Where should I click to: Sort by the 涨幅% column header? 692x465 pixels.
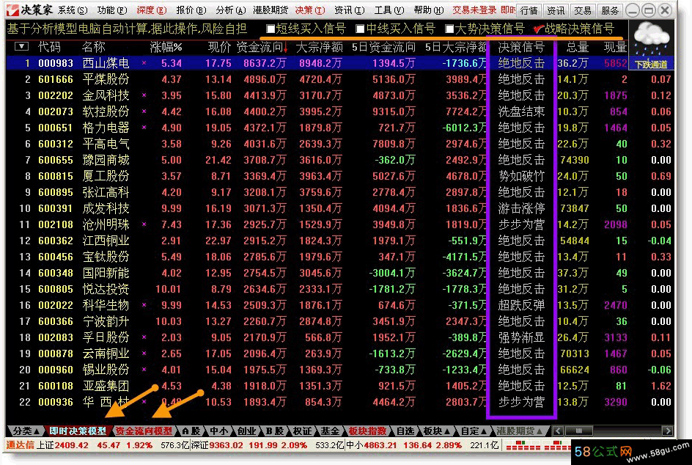[x=166, y=47]
